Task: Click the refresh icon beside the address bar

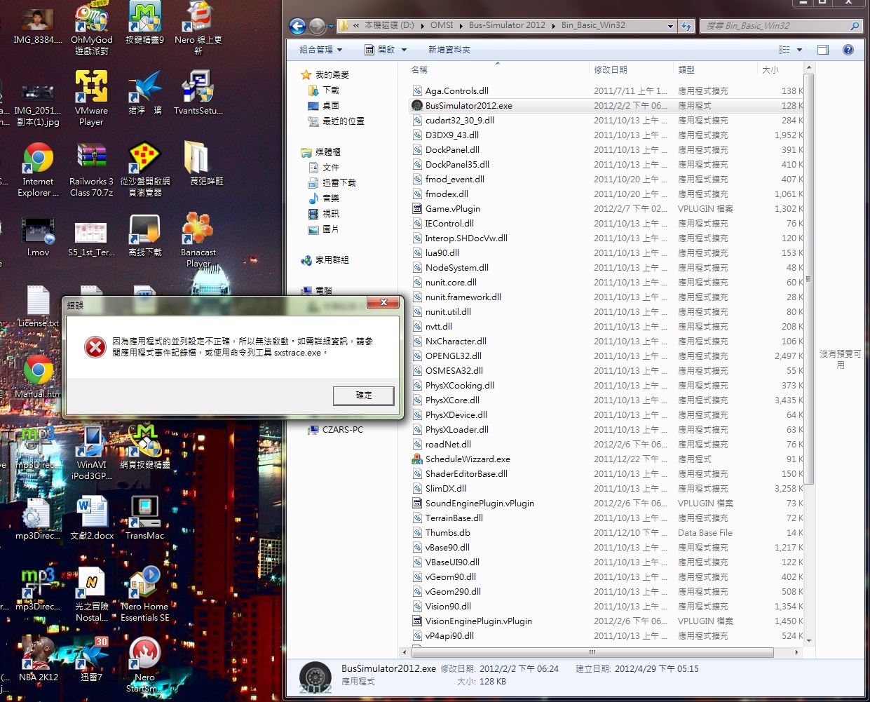Action: [686, 26]
